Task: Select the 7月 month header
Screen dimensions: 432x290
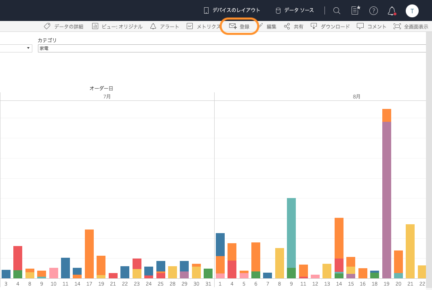Action: click(107, 96)
